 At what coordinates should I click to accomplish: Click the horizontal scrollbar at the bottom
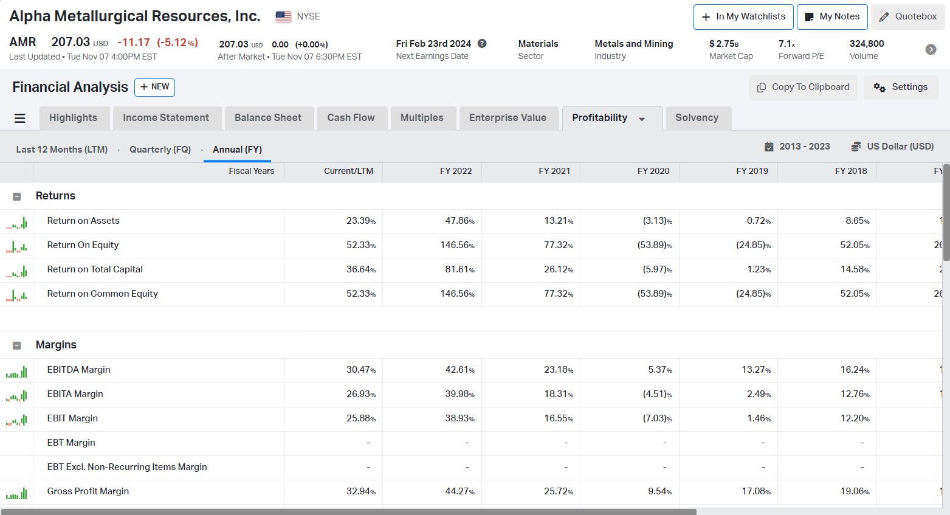click(x=349, y=511)
